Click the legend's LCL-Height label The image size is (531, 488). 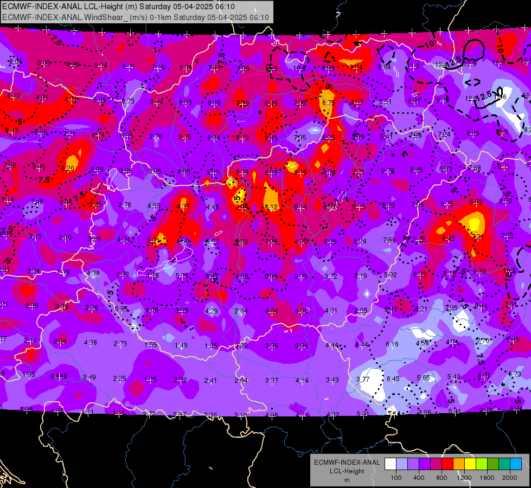(x=347, y=471)
